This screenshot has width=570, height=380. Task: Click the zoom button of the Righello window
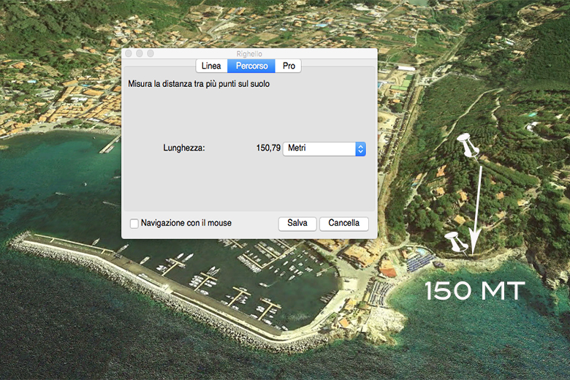[x=151, y=53]
